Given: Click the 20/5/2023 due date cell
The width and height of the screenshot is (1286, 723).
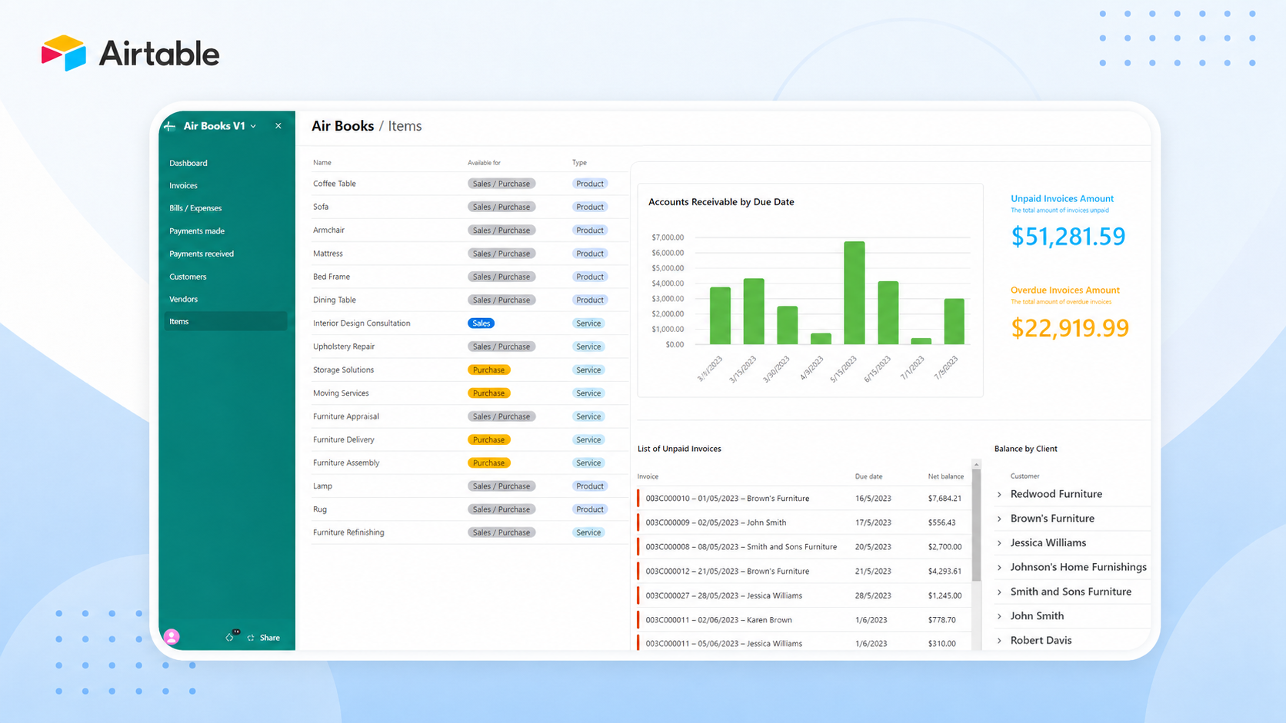Looking at the screenshot, I should 873,547.
